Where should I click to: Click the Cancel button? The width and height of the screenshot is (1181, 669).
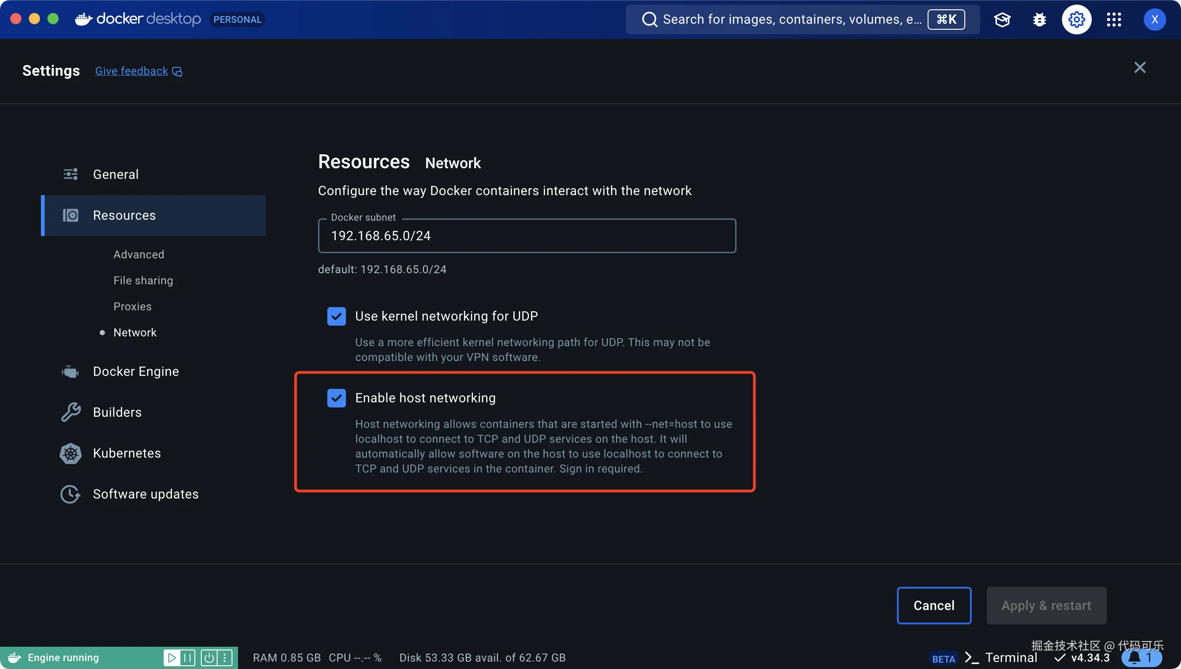(x=934, y=605)
